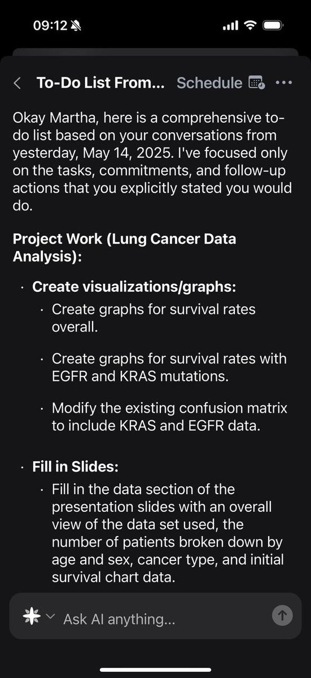Go back using the left chevron
Viewport: 311px width, 678px height.
pos(17,83)
